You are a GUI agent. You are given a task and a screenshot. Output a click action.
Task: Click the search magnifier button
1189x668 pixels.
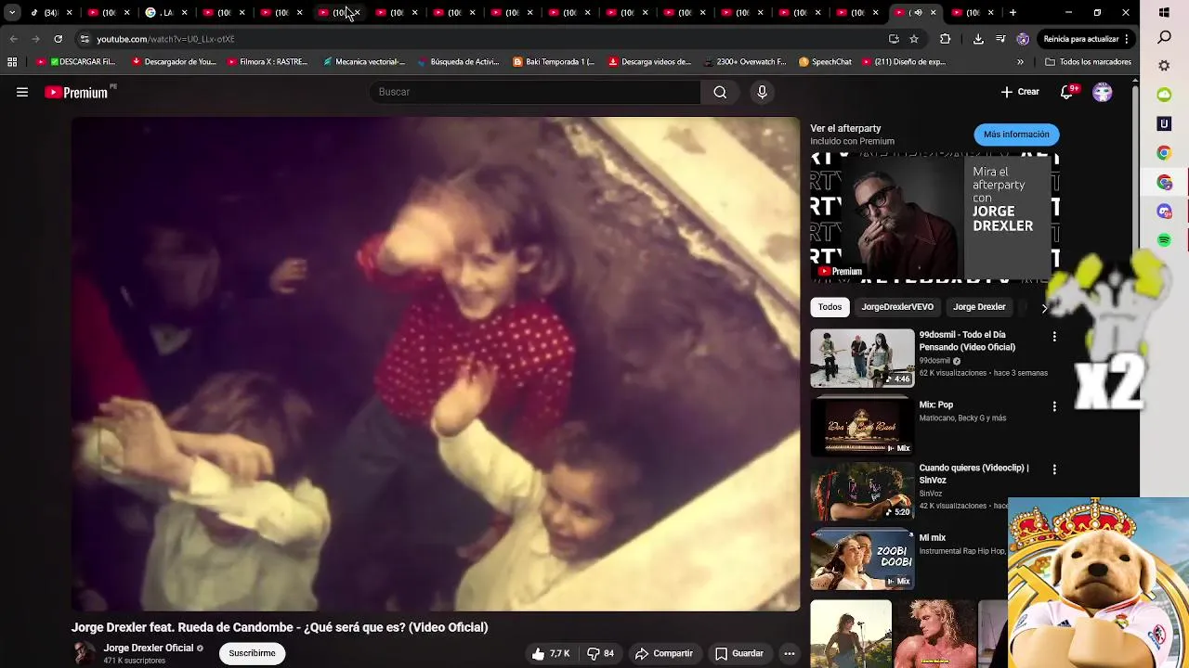[x=720, y=92]
